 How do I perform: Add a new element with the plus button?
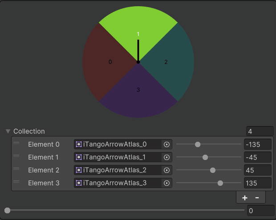245,198
